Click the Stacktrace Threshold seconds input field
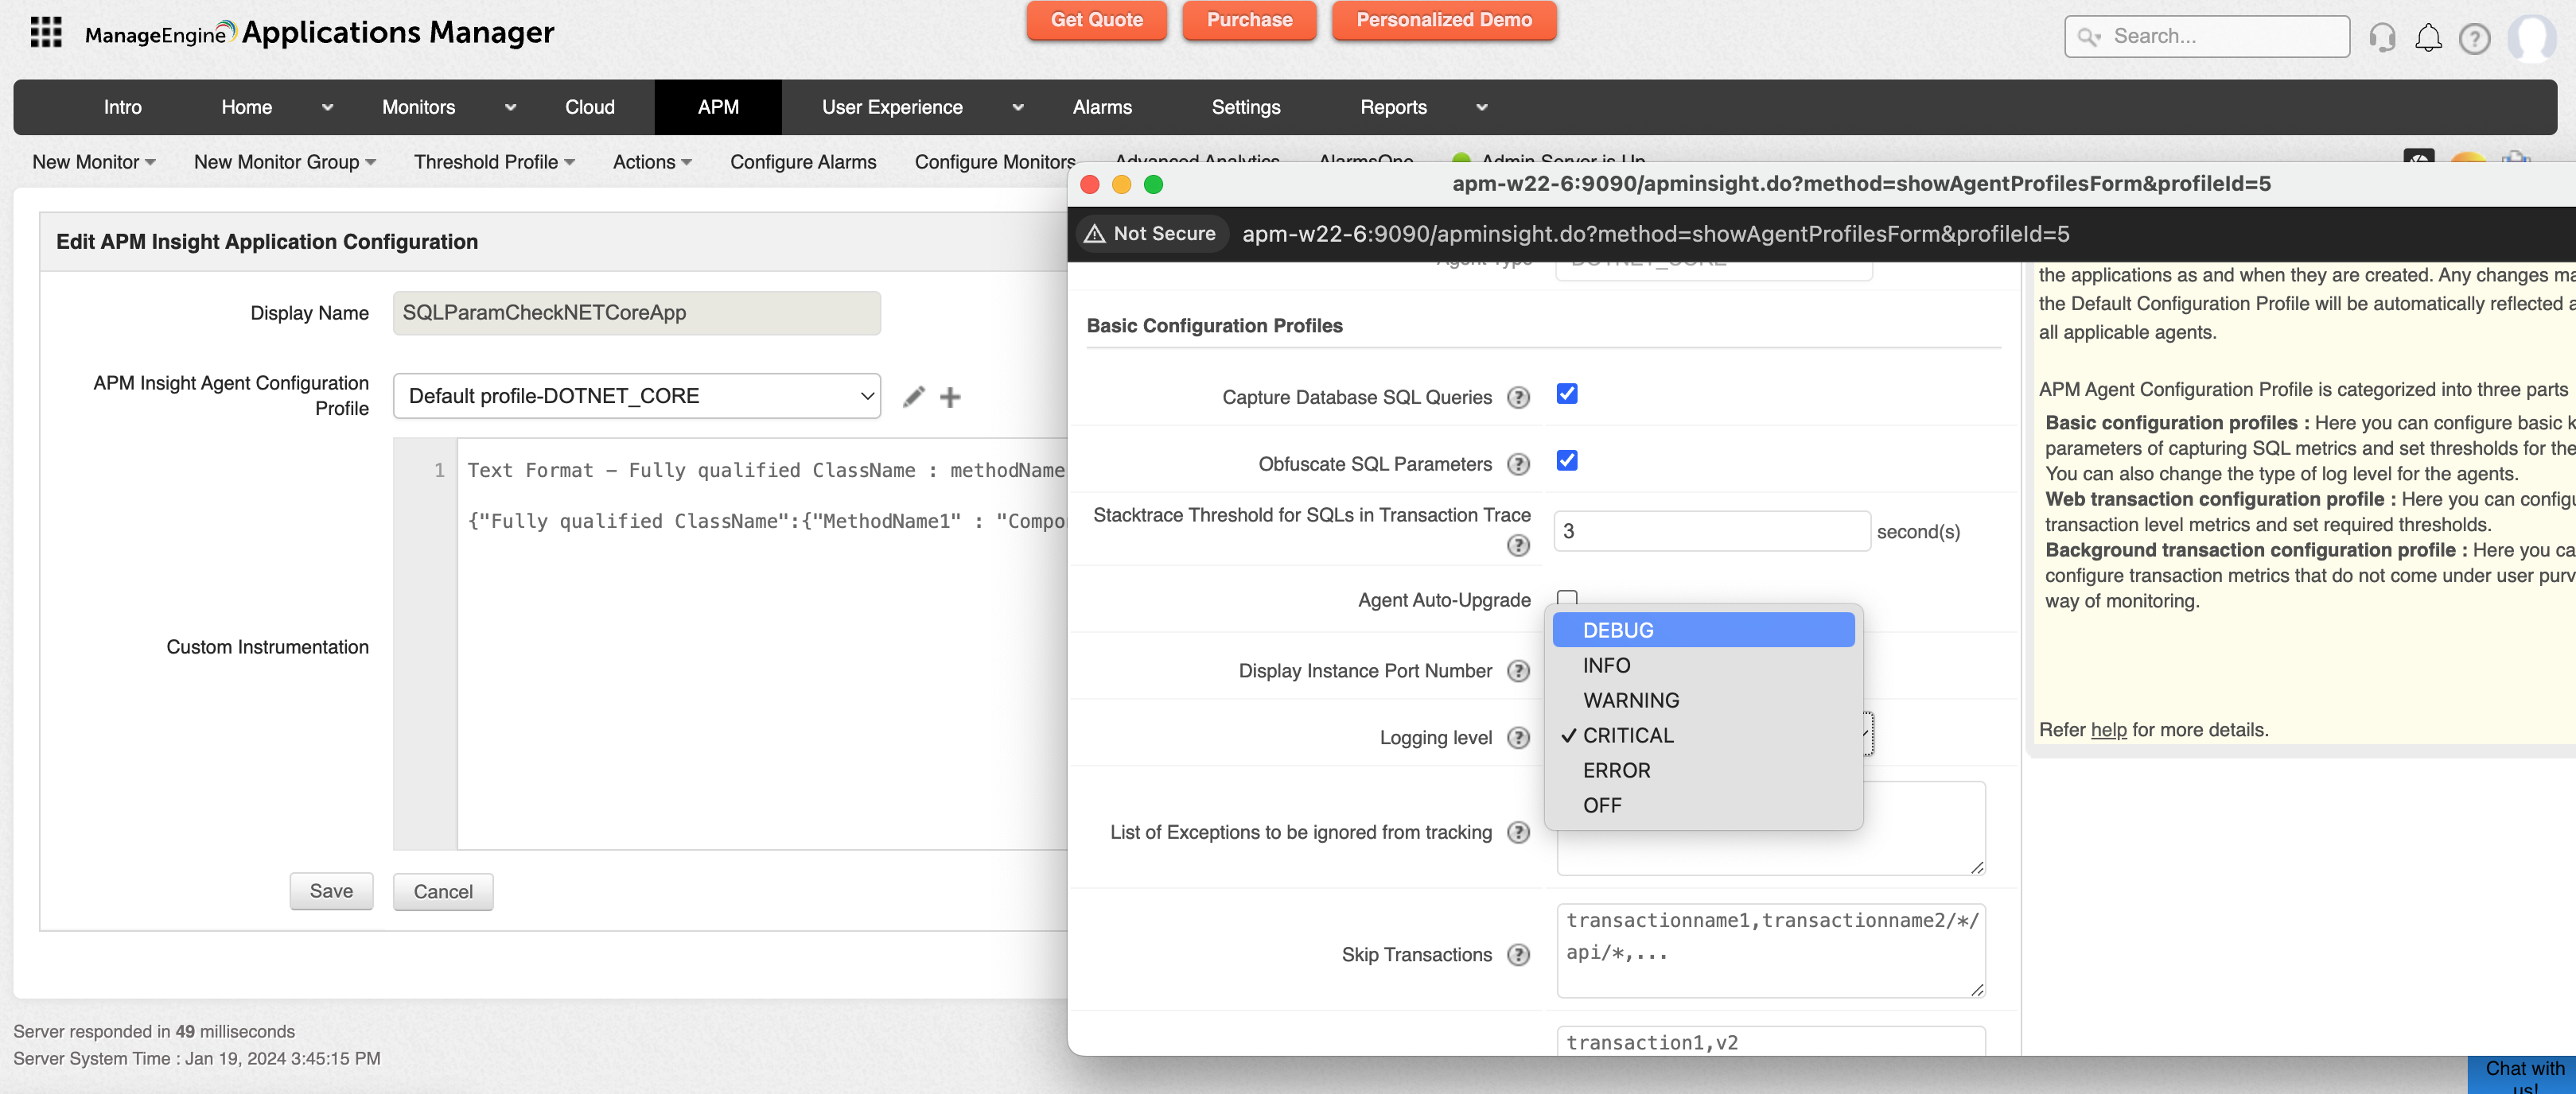This screenshot has height=1094, width=2576. tap(1711, 532)
